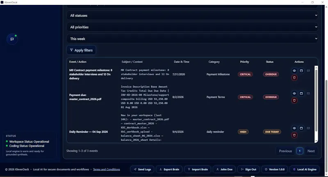Click the events table vertical scrollbar thumb

[x=316, y=101]
